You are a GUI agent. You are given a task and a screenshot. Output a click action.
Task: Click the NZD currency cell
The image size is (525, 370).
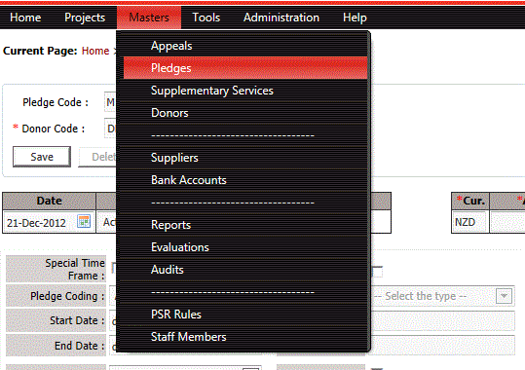[469, 222]
